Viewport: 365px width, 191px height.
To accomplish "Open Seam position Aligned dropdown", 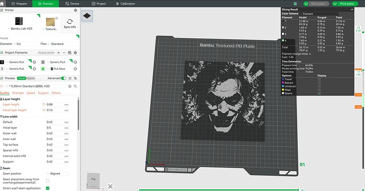I will (57, 174).
